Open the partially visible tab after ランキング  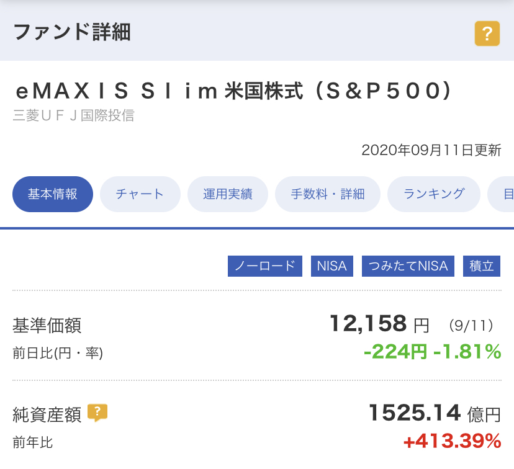click(x=502, y=194)
